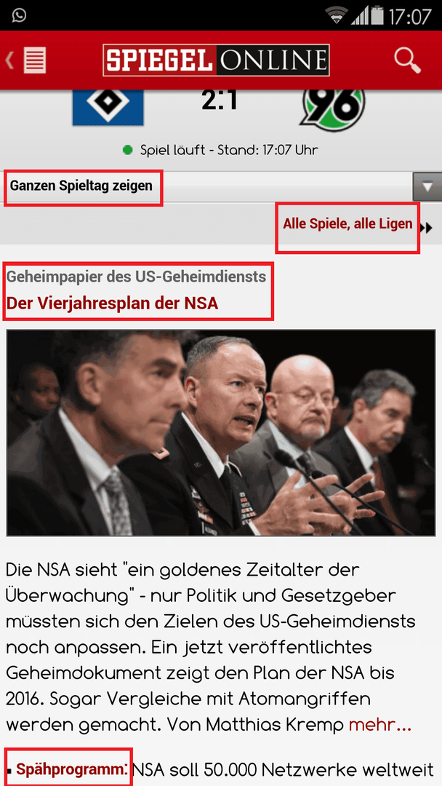Tap the NSA hearing photo
Image resolution: width=442 pixels, height=786 pixels.
pos(221,432)
